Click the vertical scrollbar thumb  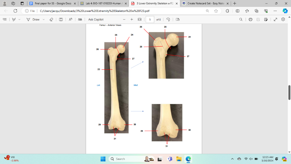[x=289, y=93]
